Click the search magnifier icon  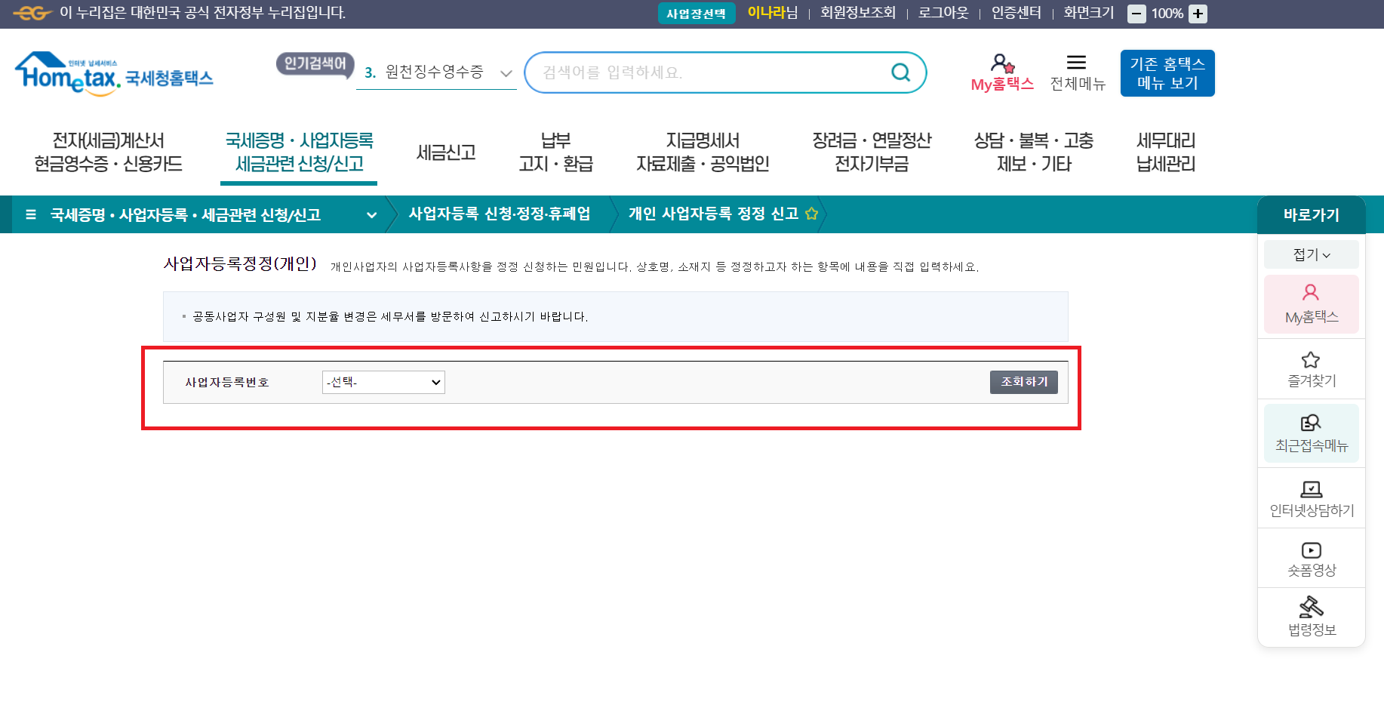pyautogui.click(x=900, y=72)
